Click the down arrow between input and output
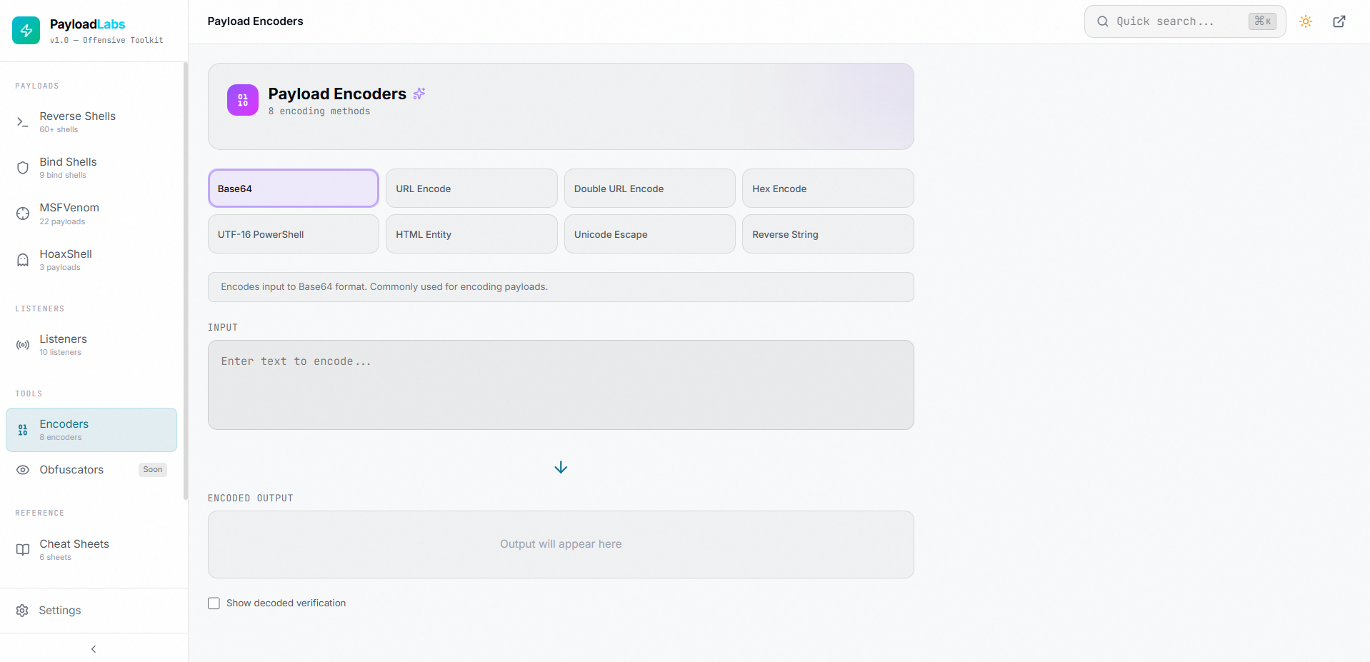 [x=561, y=468]
